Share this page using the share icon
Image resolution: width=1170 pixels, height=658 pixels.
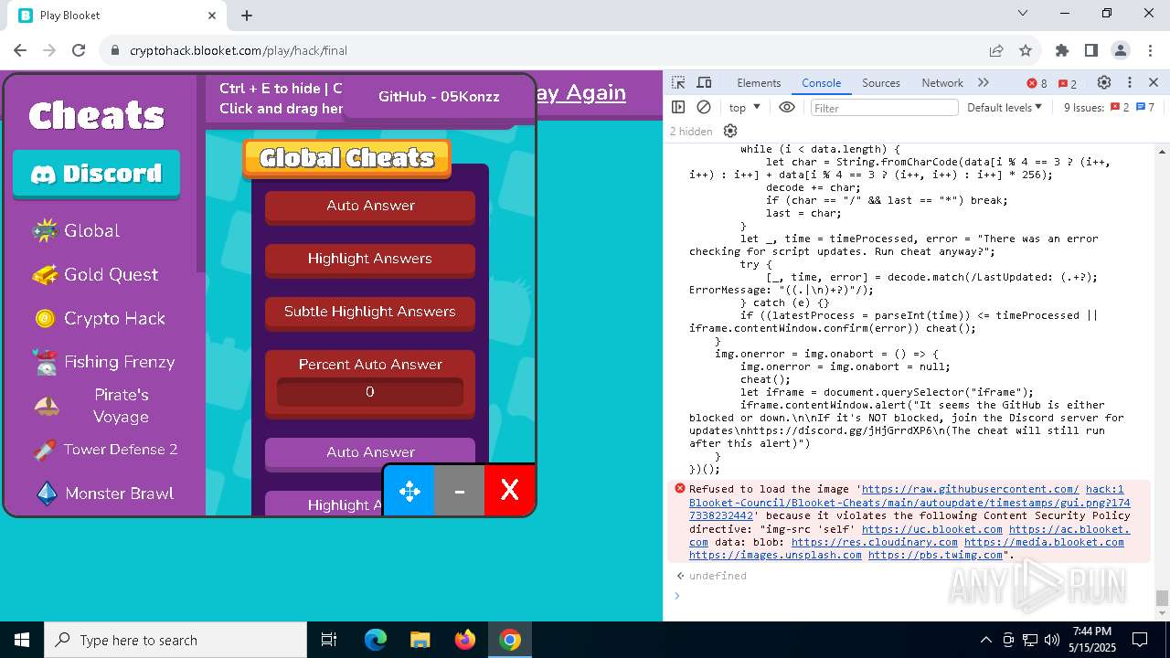(996, 50)
